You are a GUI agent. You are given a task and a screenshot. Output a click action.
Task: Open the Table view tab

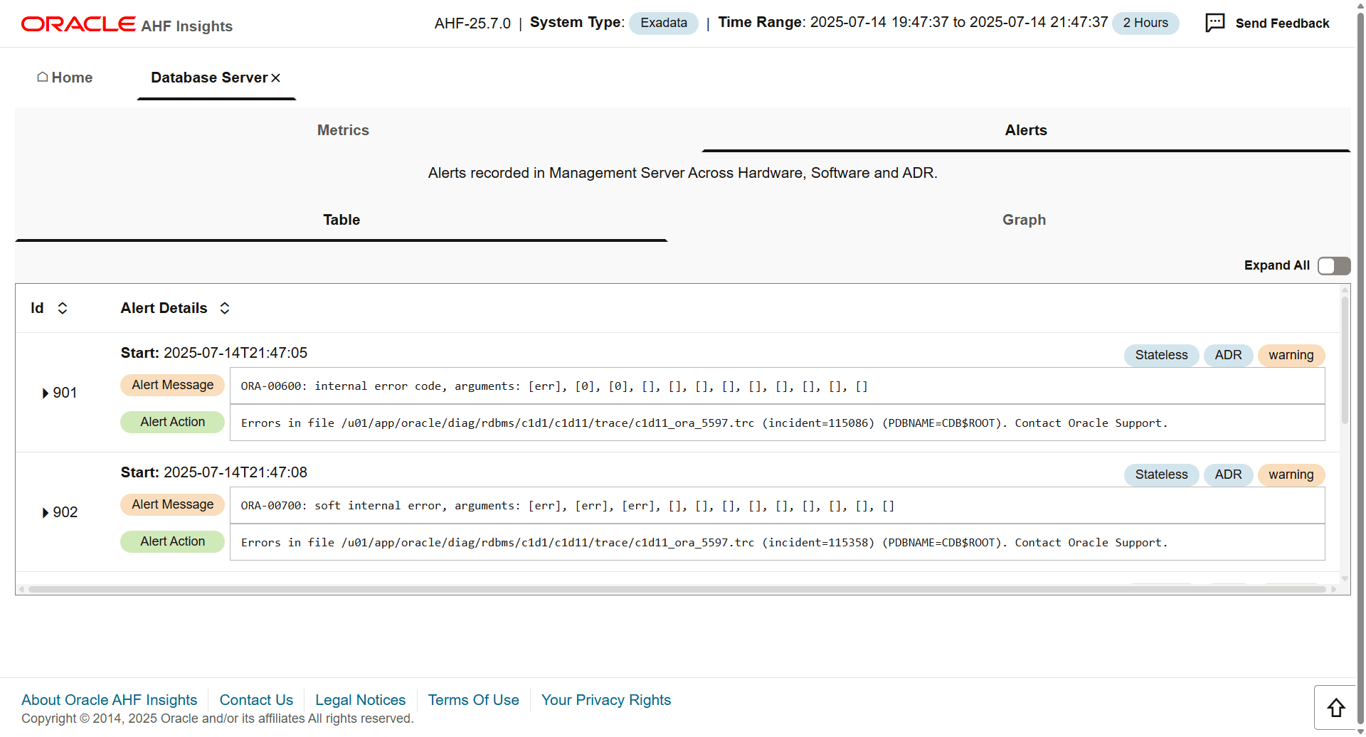[x=341, y=220]
